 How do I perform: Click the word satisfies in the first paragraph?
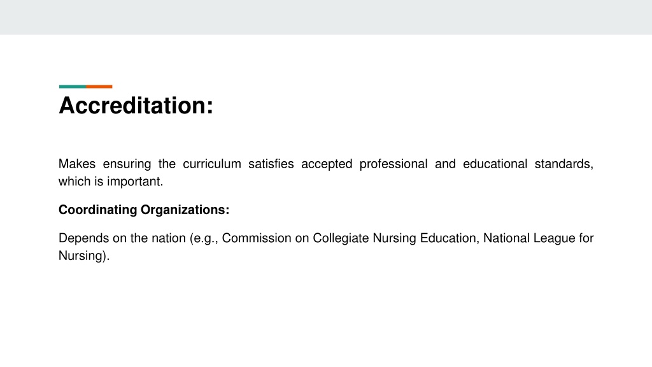point(271,164)
